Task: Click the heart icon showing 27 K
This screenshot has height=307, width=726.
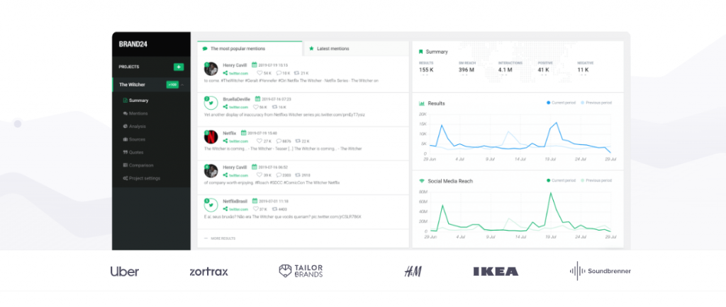Action: point(259,141)
